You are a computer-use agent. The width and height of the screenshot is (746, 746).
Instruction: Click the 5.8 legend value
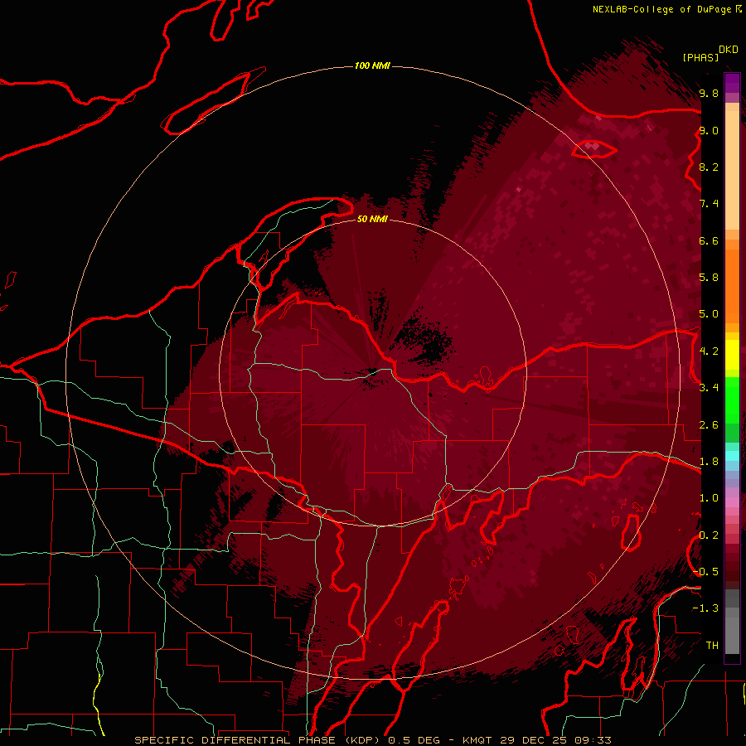click(709, 278)
